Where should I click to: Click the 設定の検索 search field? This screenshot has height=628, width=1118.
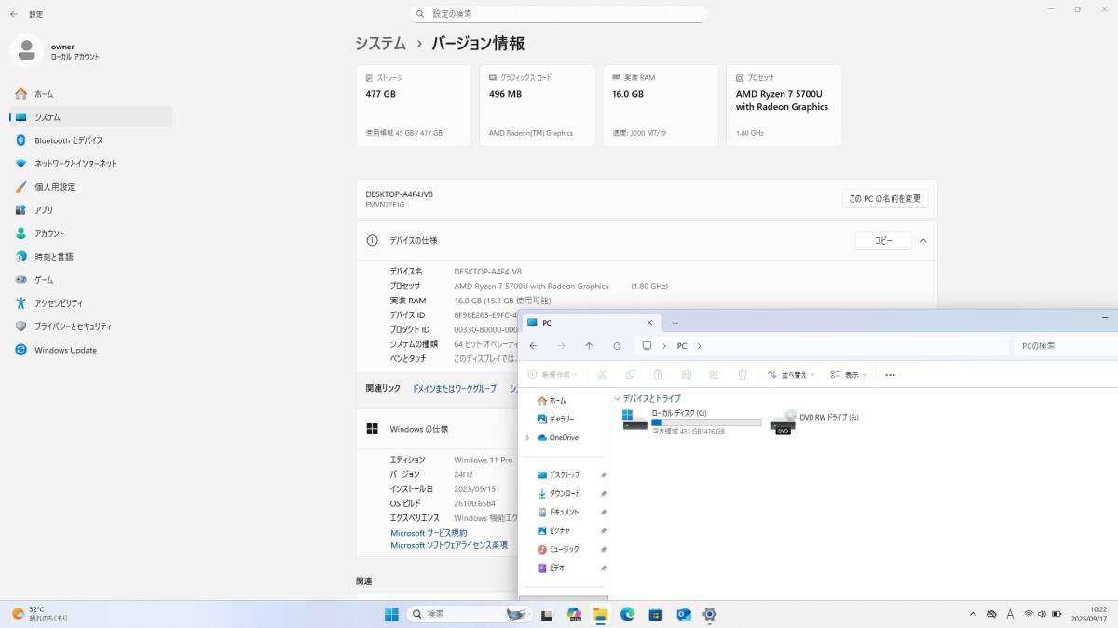pos(559,14)
